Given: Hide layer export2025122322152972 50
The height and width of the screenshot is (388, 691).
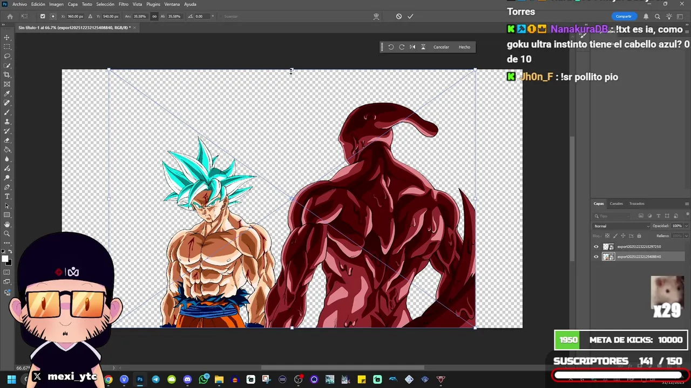Looking at the screenshot, I should point(596,247).
